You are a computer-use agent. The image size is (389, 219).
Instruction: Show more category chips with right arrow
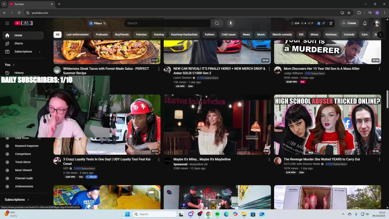point(380,35)
